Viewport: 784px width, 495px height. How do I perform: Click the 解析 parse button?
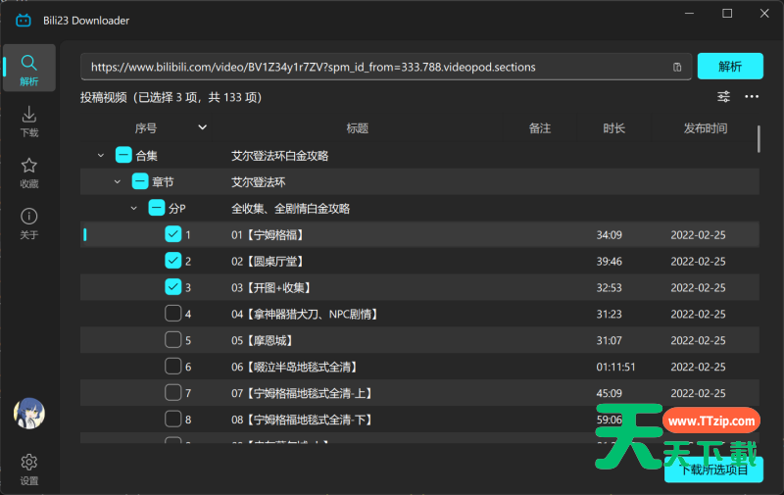[x=730, y=66]
